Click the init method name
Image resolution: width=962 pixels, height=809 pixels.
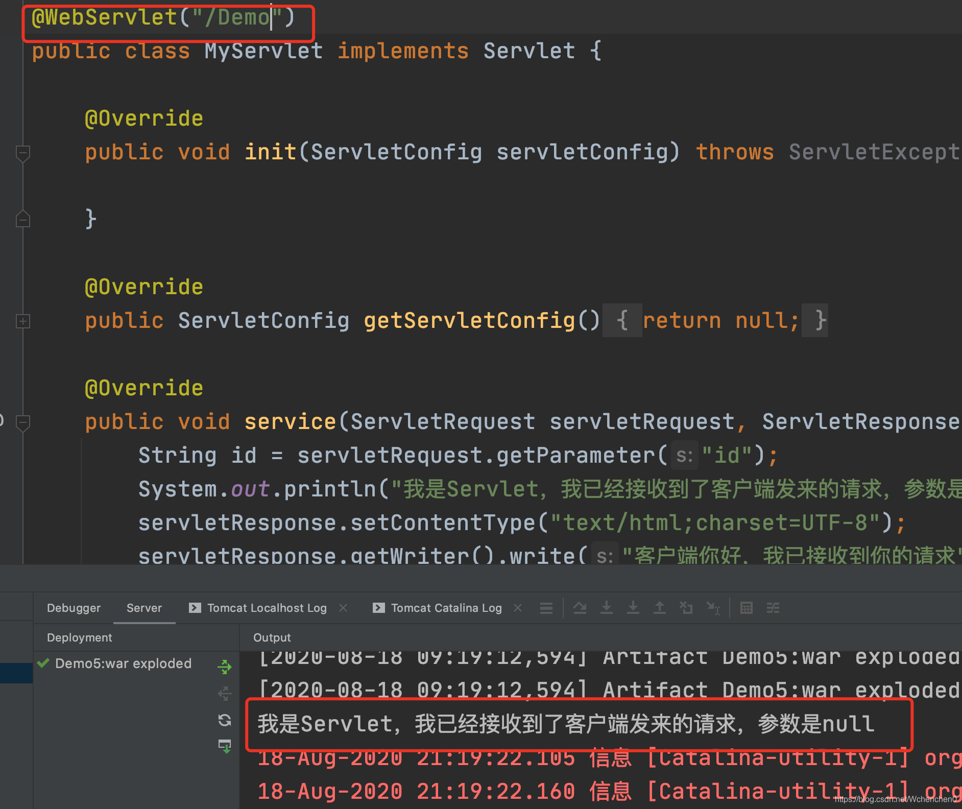click(x=271, y=152)
